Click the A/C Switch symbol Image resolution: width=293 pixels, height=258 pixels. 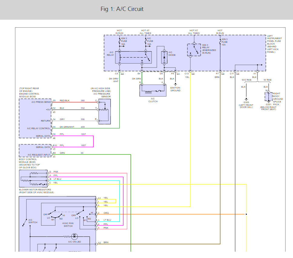pos(25,223)
